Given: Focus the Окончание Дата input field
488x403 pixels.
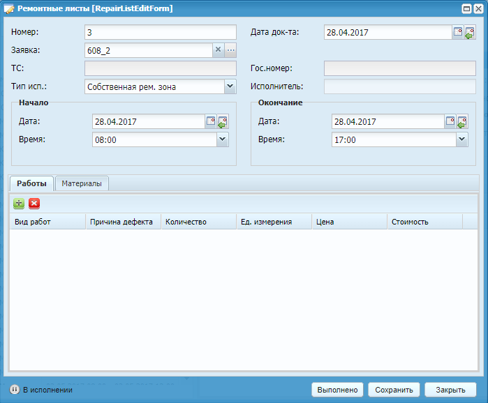Looking at the screenshot, I should (x=387, y=121).
